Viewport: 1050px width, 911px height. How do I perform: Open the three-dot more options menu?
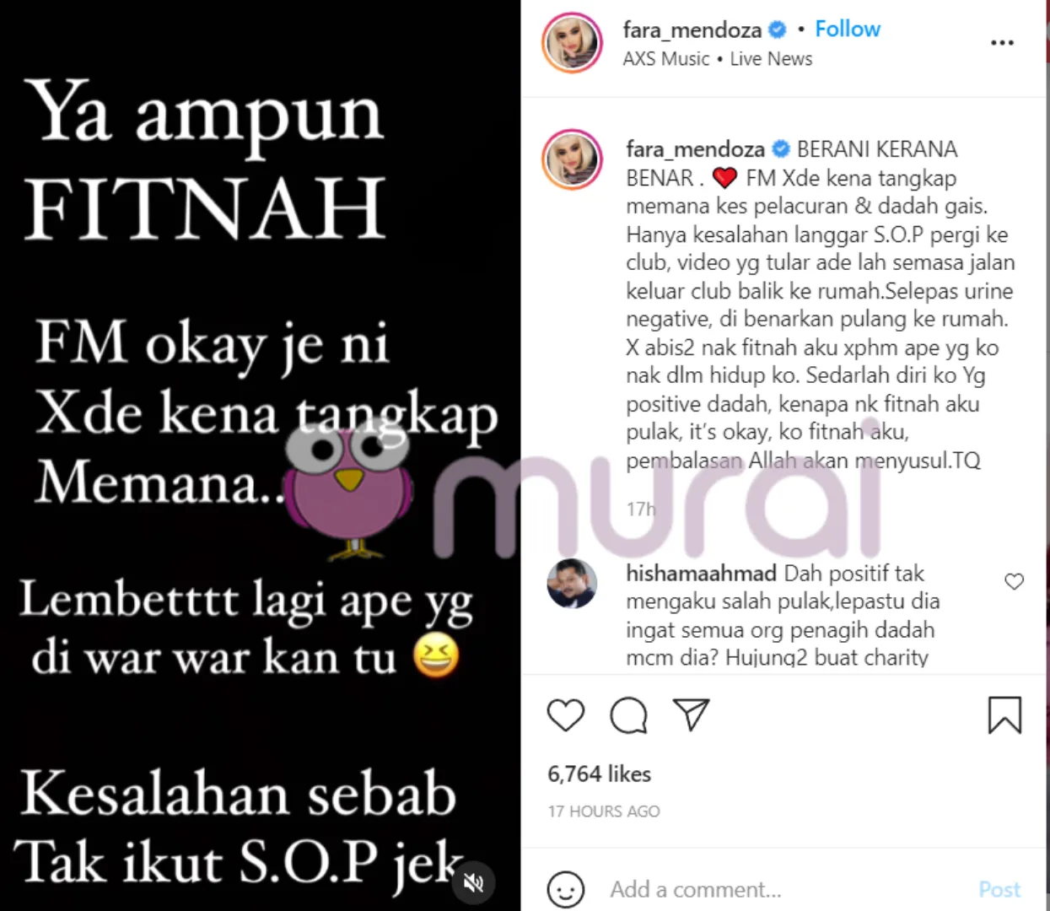[x=1002, y=42]
